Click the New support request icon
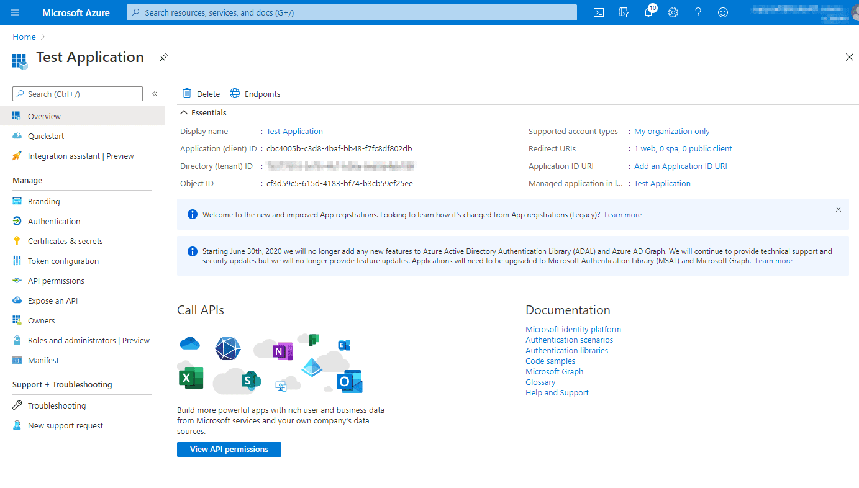 click(x=17, y=425)
